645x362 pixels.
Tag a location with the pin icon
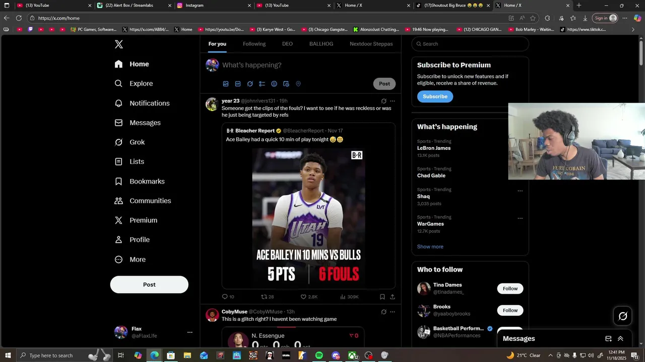pyautogui.click(x=298, y=84)
